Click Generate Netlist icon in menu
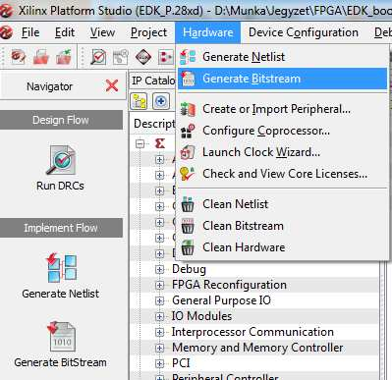 [x=188, y=57]
